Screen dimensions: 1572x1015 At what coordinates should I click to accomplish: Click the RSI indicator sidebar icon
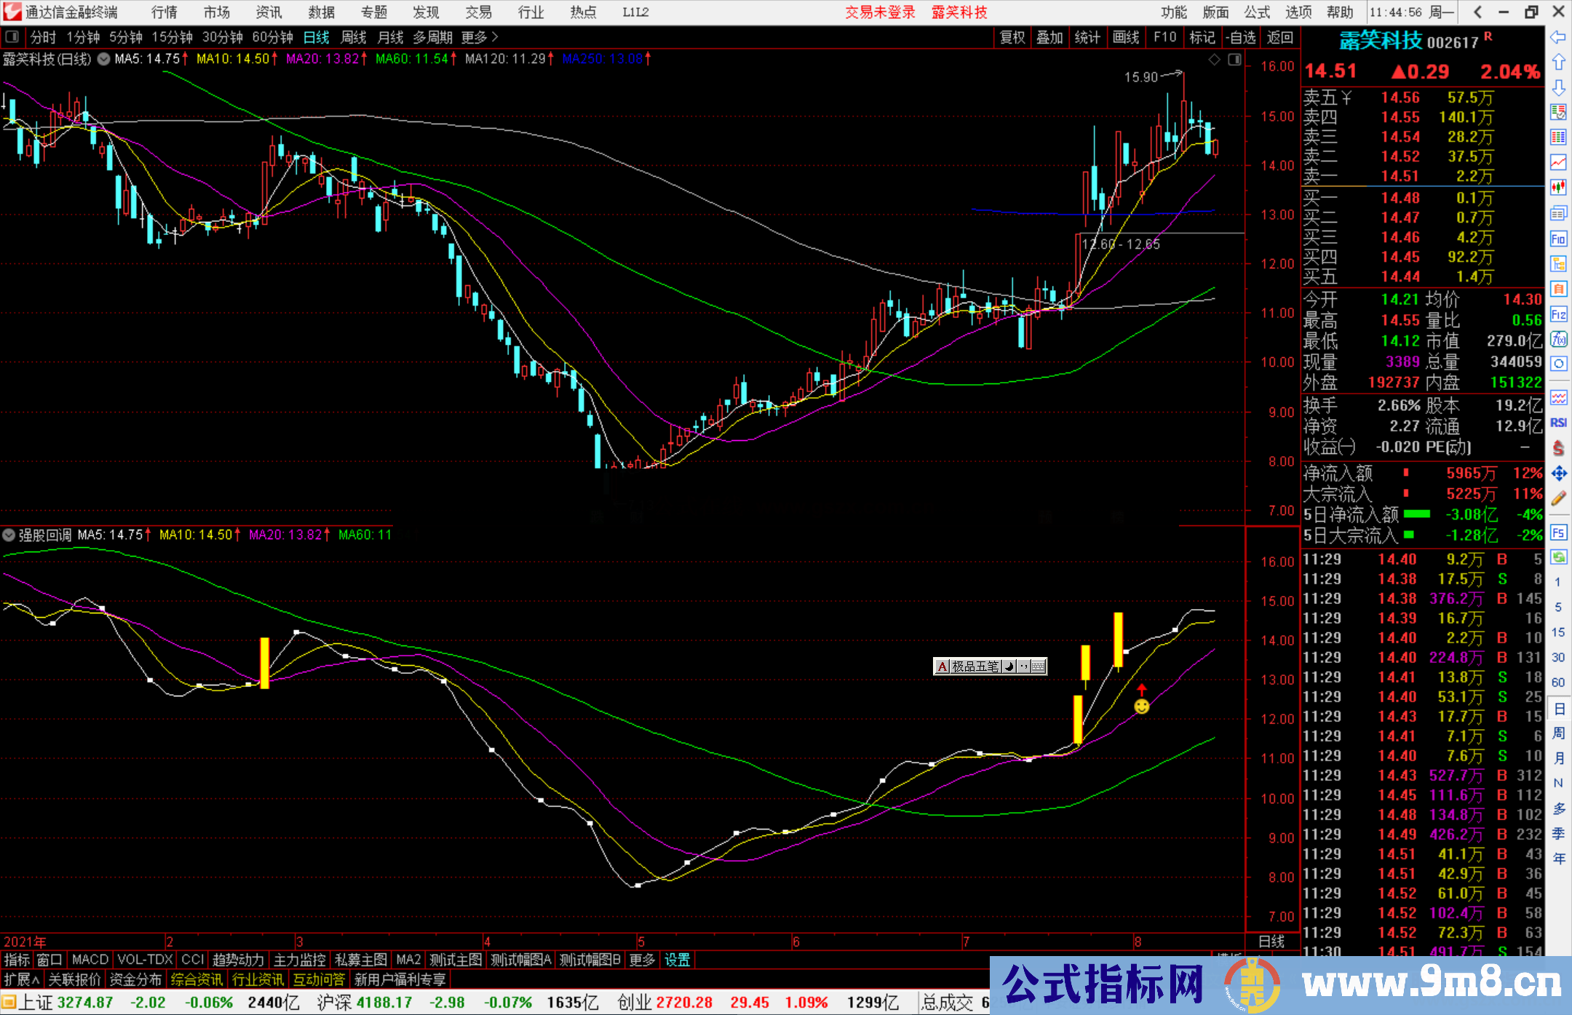(x=1558, y=423)
